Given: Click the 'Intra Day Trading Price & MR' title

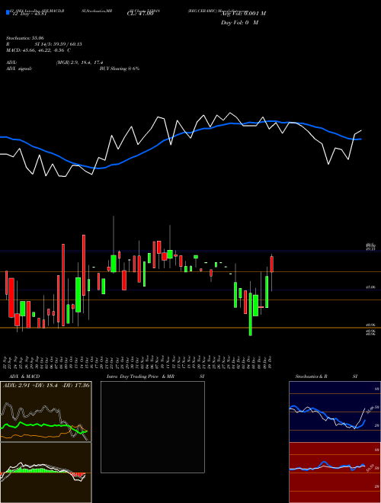Looking at the screenshot, I should pyautogui.click(x=141, y=376).
